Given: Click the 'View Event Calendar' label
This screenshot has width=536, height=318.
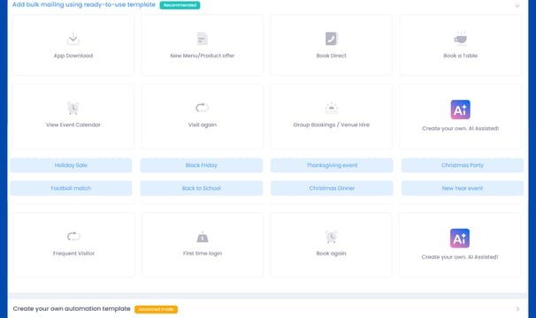Looking at the screenshot, I should point(73,125).
